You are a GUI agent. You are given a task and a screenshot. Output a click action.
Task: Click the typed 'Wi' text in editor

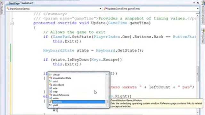click(x=55, y=110)
